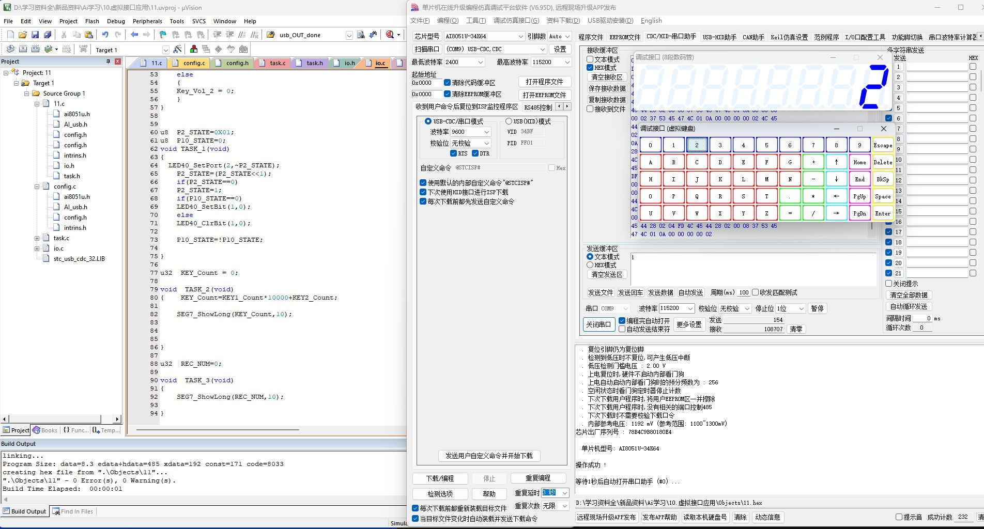Open Flash menu in µVision
Screen dimensions: 984x529
(92, 21)
